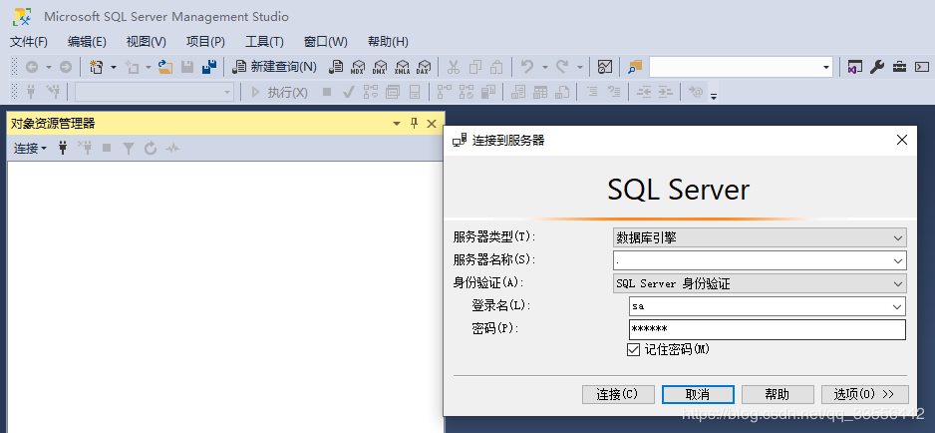Click Connect Object Explorer plug icon
935x433 pixels.
[x=63, y=148]
